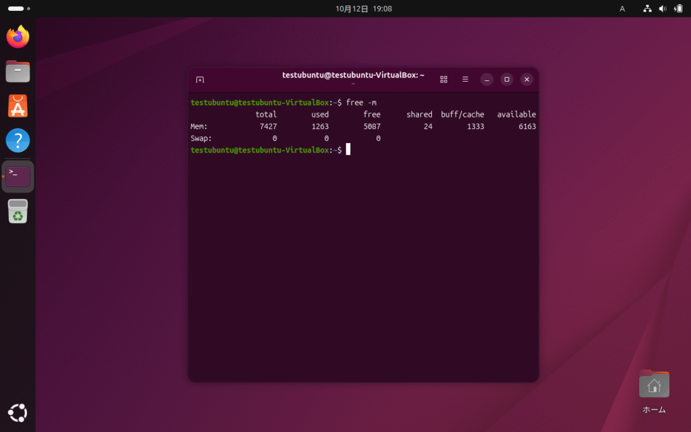Screen dimensions: 691x432
Task: Show applications with the Ubuntu logo button
Action: [x=18, y=412]
